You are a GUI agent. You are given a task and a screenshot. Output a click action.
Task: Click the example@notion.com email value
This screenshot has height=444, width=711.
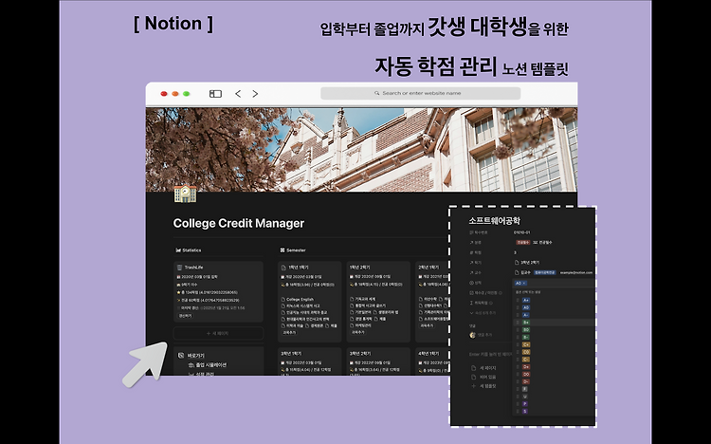point(576,272)
